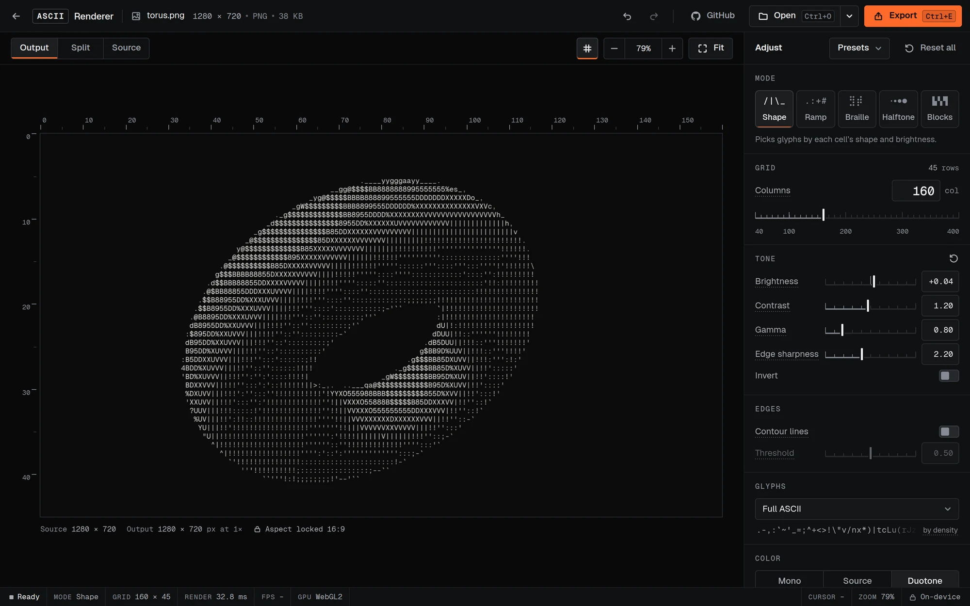The height and width of the screenshot is (606, 970).
Task: Click the Aspect locked 16:9 lock icon
Action: click(x=258, y=529)
